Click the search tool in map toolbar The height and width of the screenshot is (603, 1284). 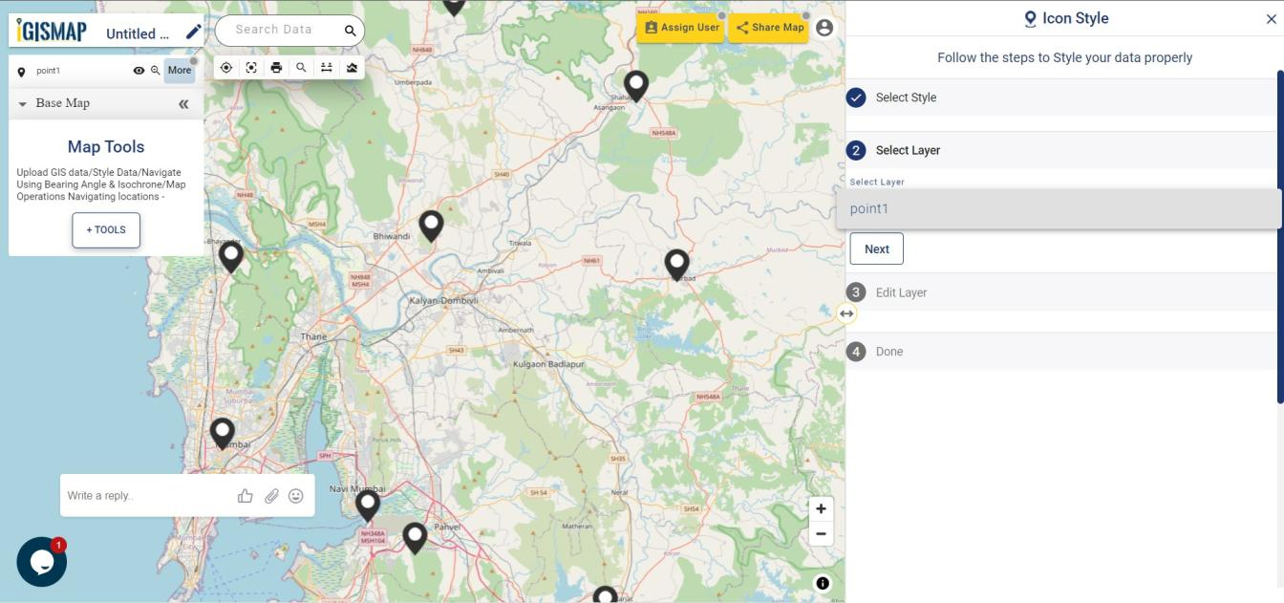(x=301, y=68)
